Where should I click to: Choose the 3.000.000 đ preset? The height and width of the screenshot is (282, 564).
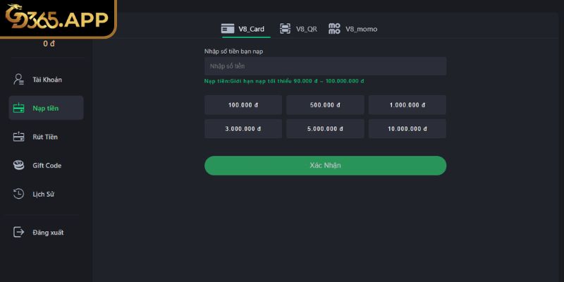[x=243, y=129]
